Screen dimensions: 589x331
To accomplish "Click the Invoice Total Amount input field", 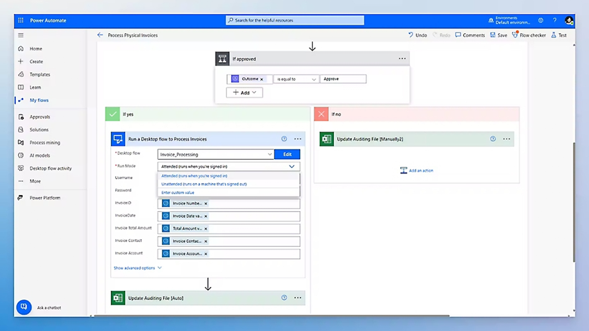I will click(x=229, y=229).
